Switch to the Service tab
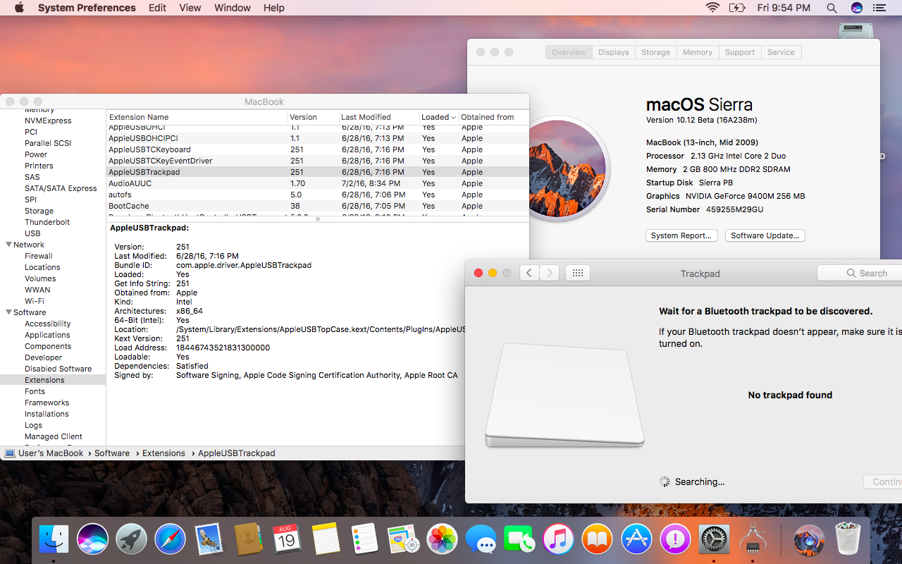This screenshot has width=902, height=564. 781,52
